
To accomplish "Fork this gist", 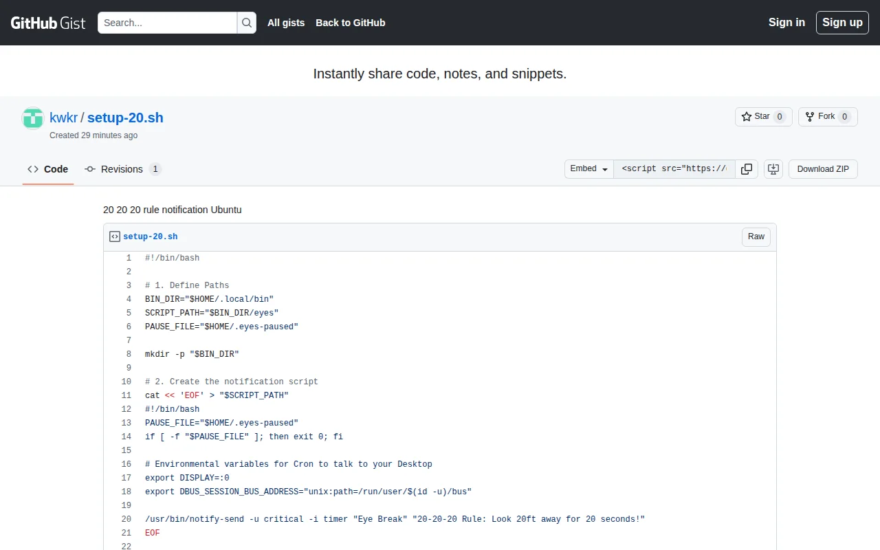I will tap(828, 117).
